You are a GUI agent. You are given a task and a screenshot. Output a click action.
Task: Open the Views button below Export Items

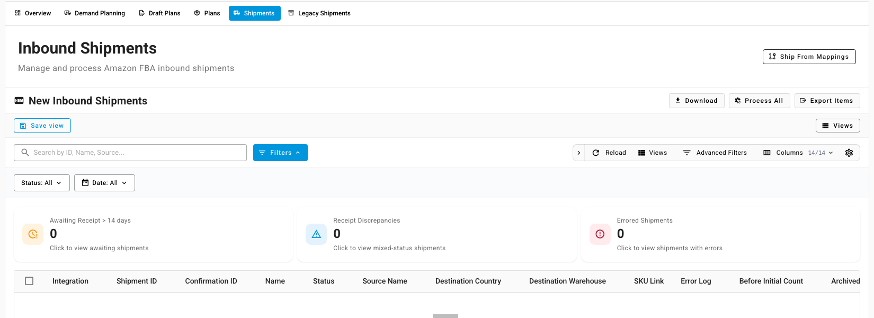coord(837,126)
